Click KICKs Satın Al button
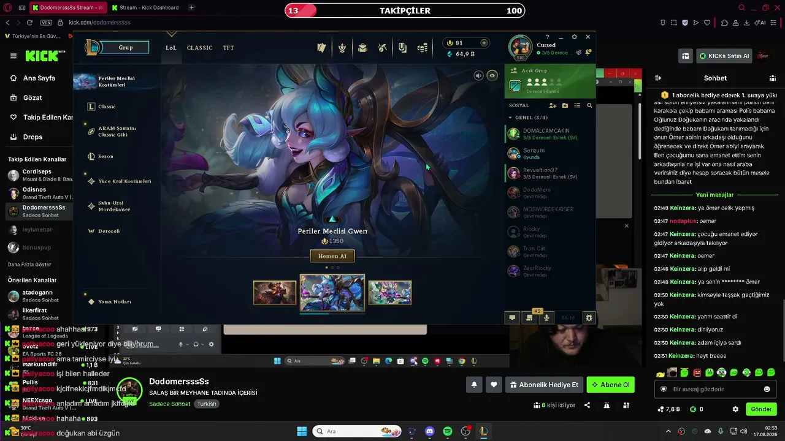 pyautogui.click(x=724, y=56)
